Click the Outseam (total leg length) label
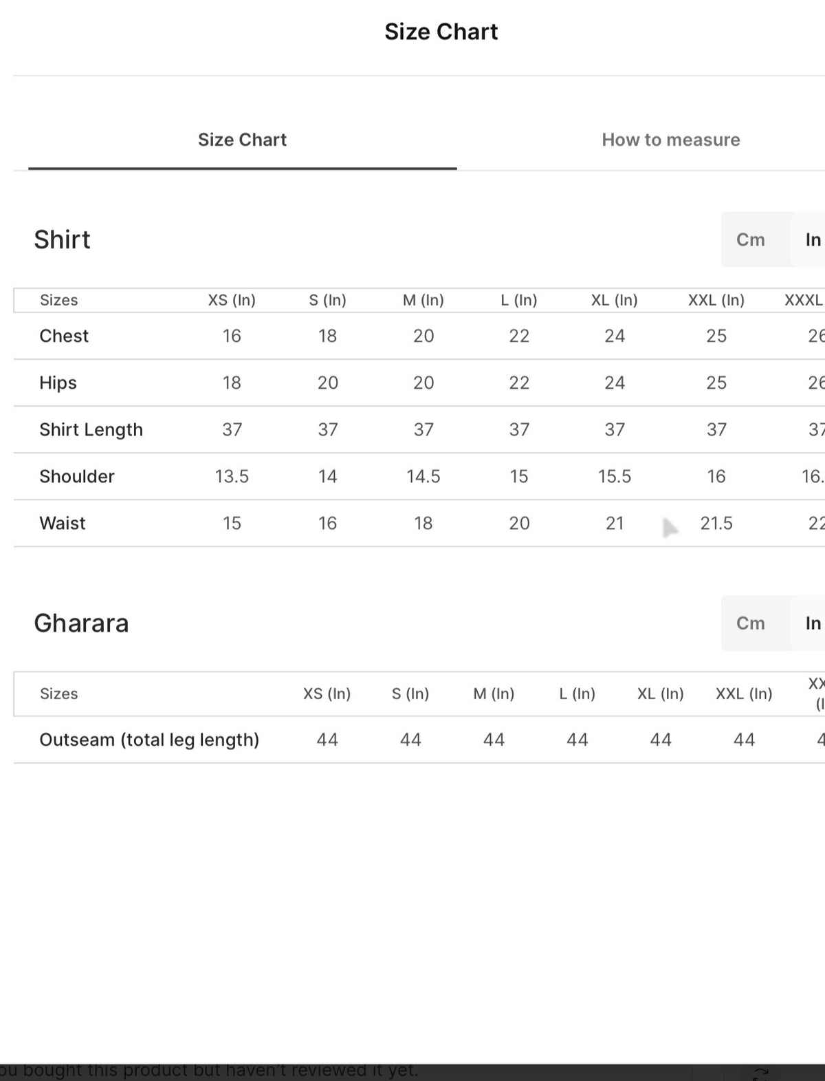 point(149,740)
